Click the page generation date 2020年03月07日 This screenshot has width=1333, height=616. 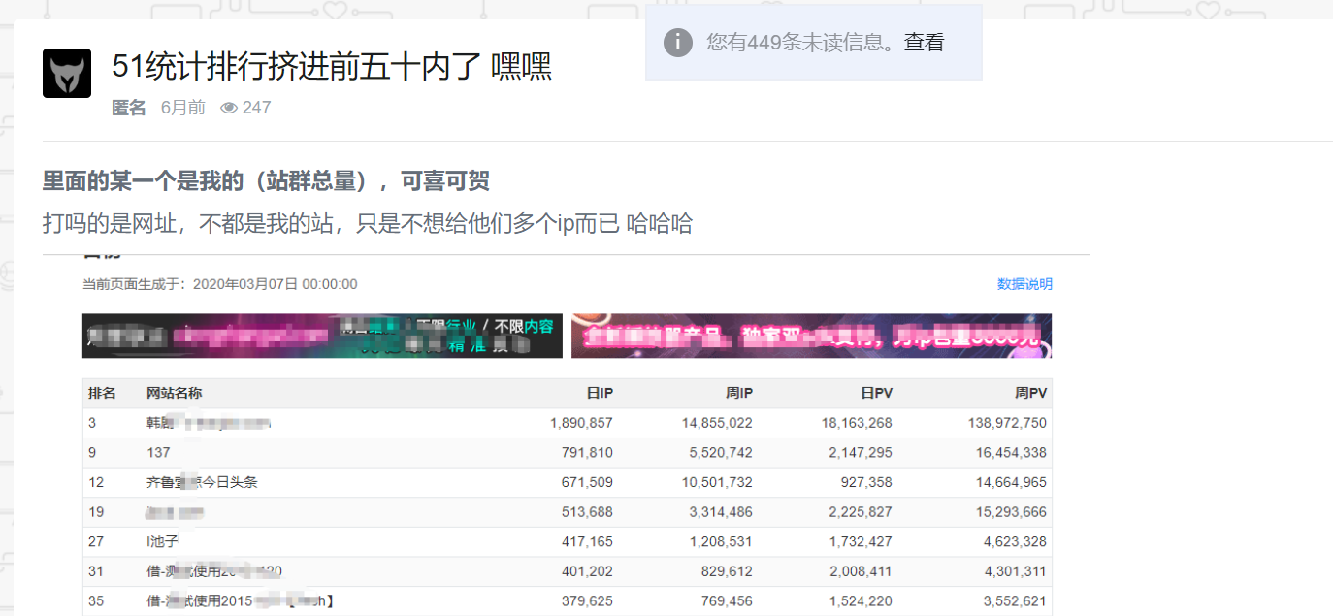click(246, 284)
